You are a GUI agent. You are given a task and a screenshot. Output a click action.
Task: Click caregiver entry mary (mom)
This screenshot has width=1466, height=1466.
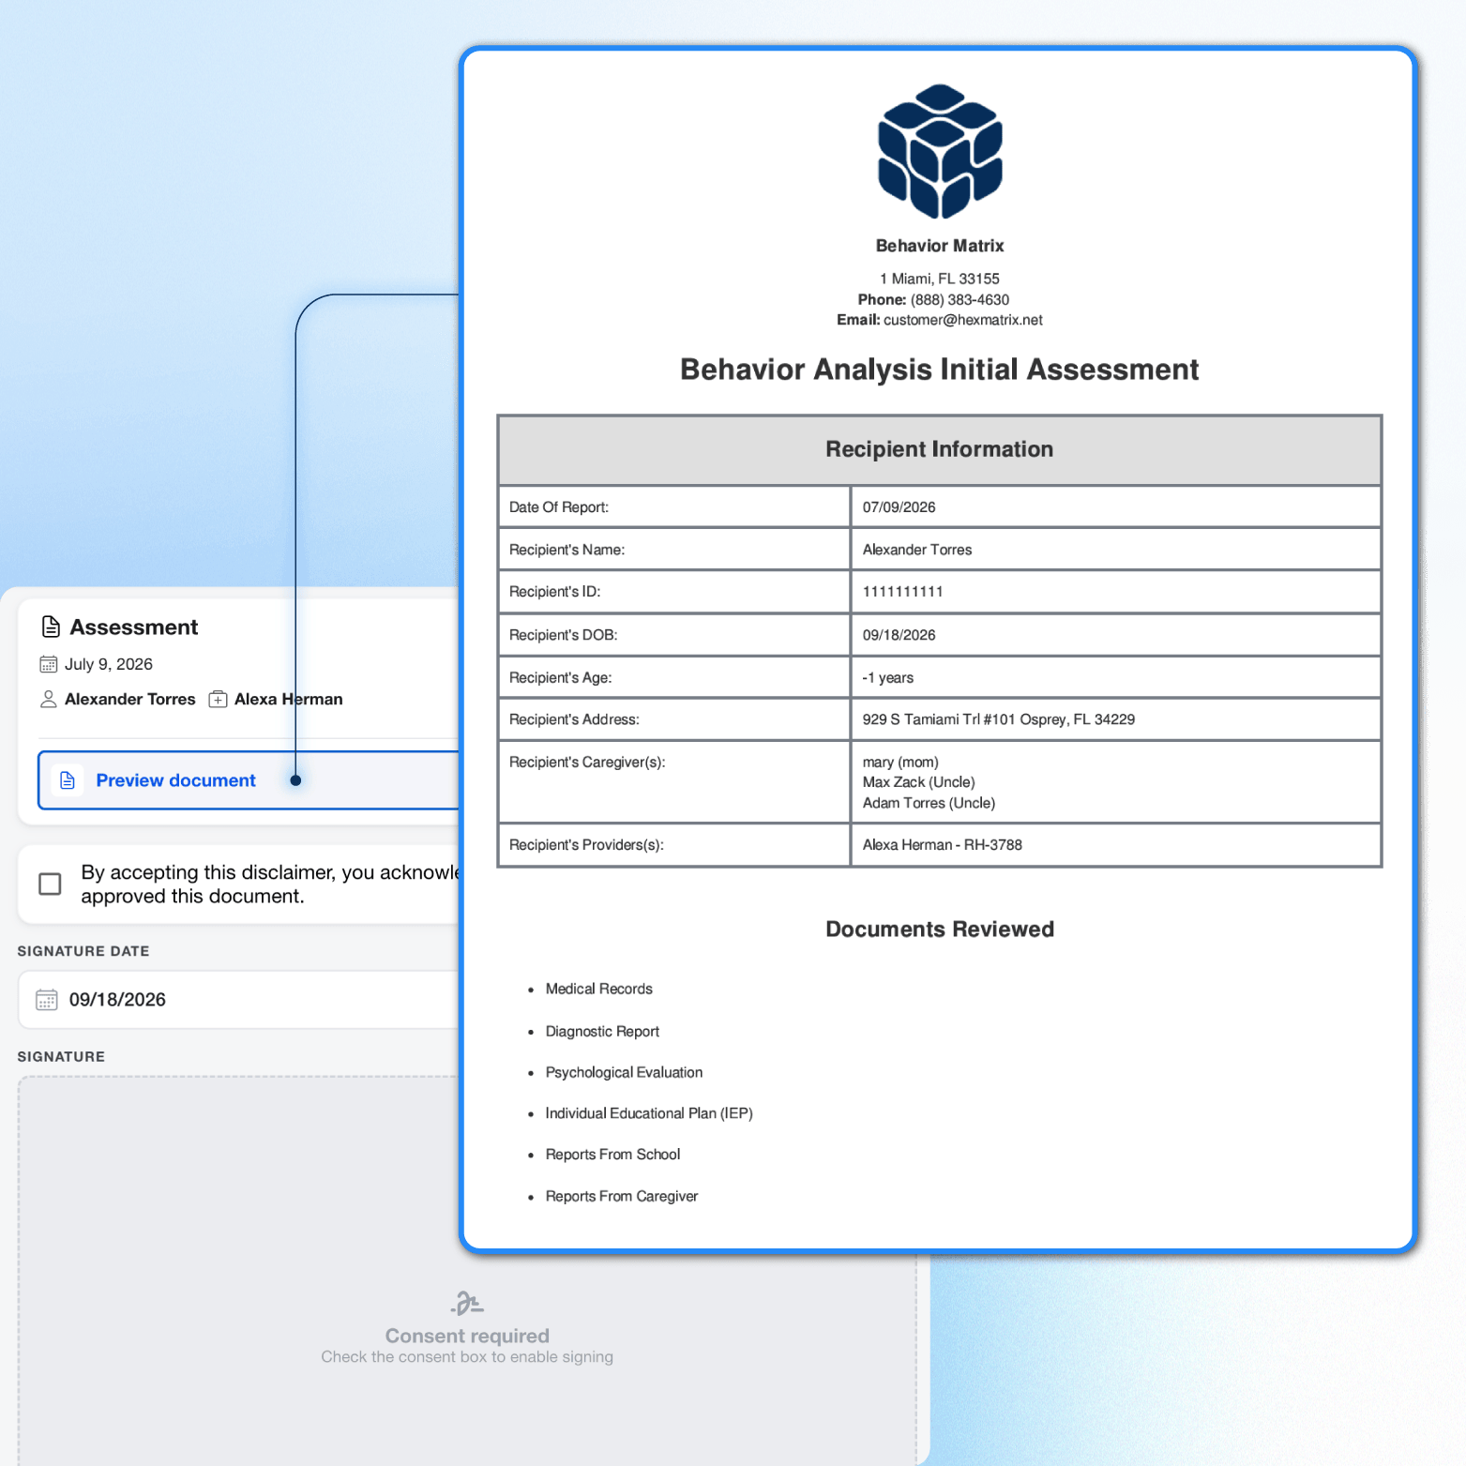(900, 763)
